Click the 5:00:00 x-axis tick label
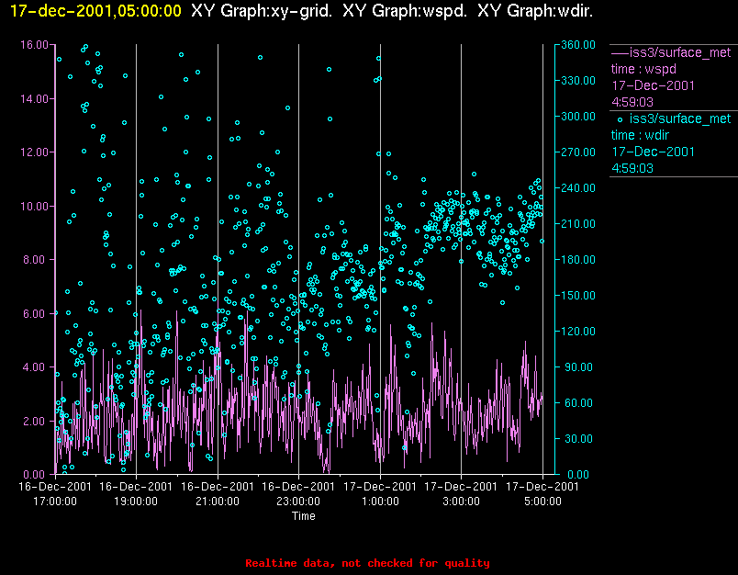 (x=542, y=502)
